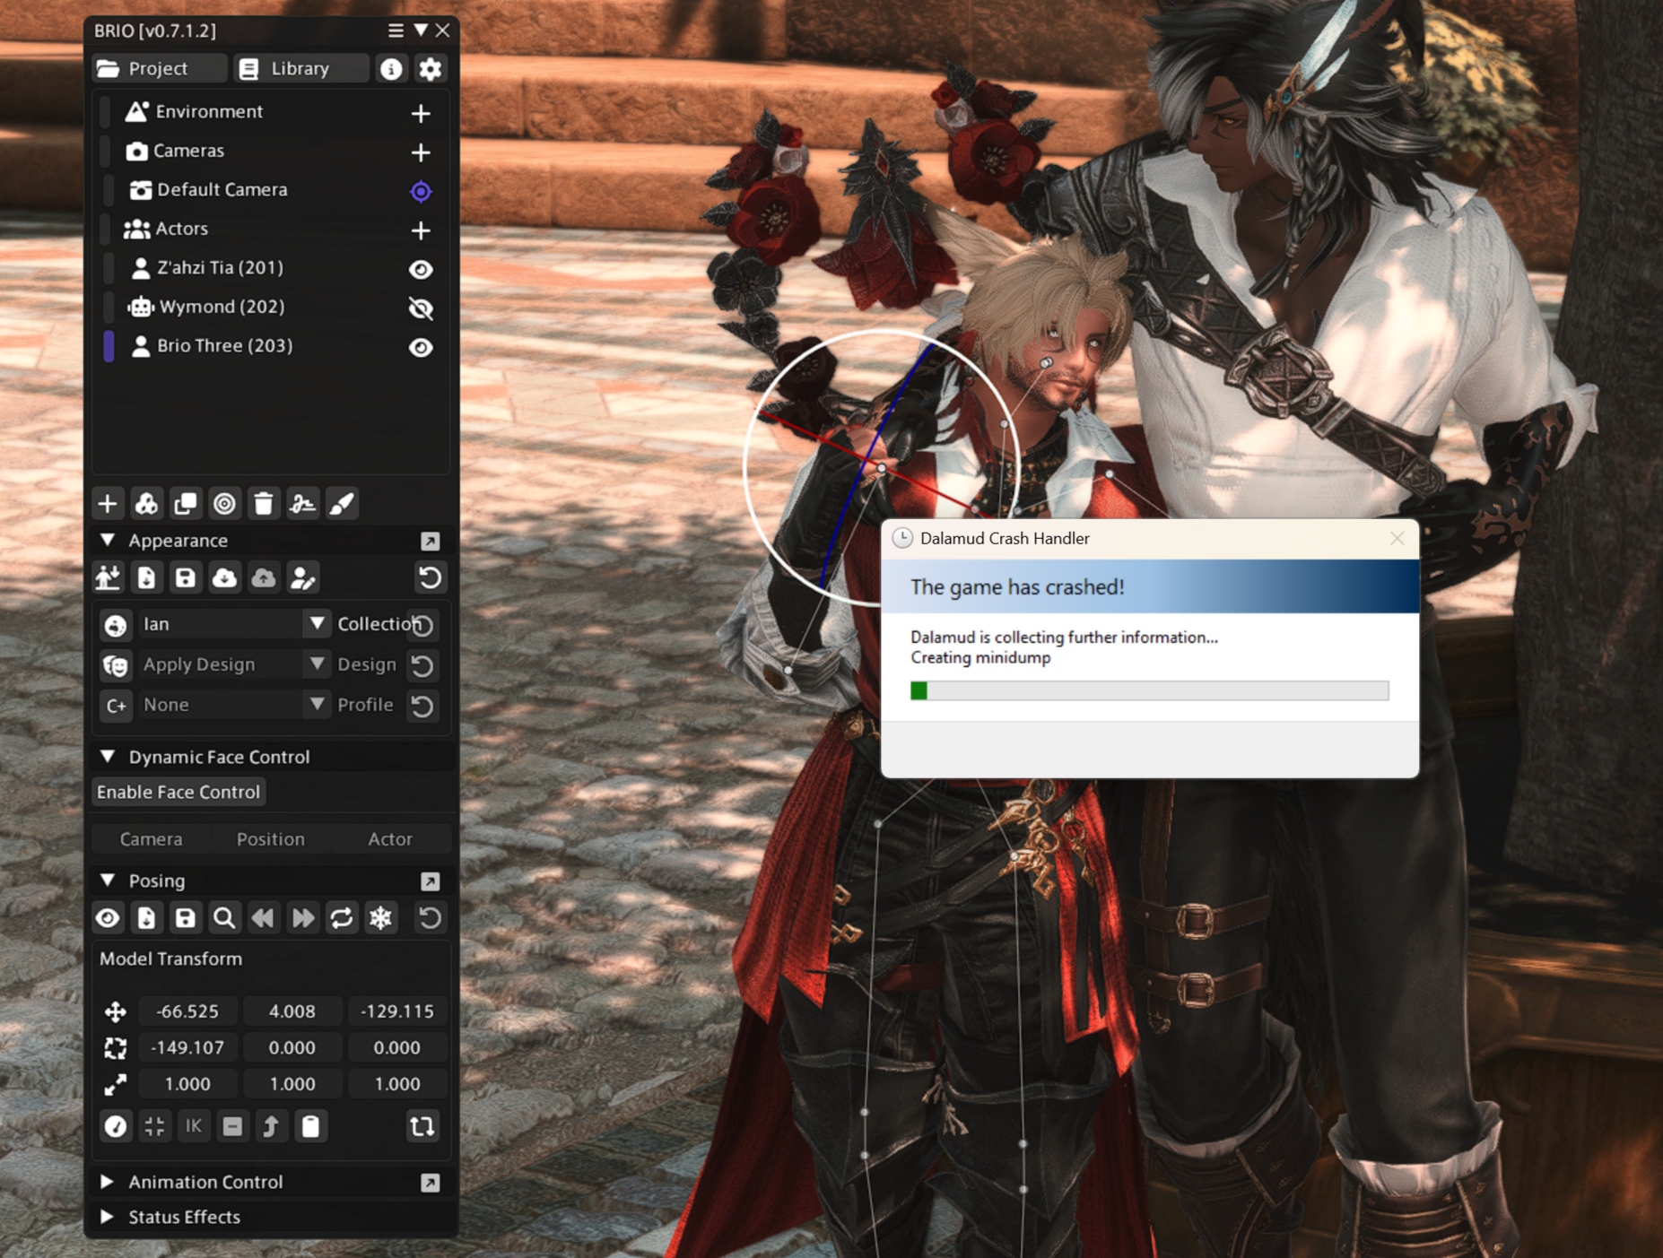
Task: Add a new actor with plus icon
Action: [x=421, y=230]
